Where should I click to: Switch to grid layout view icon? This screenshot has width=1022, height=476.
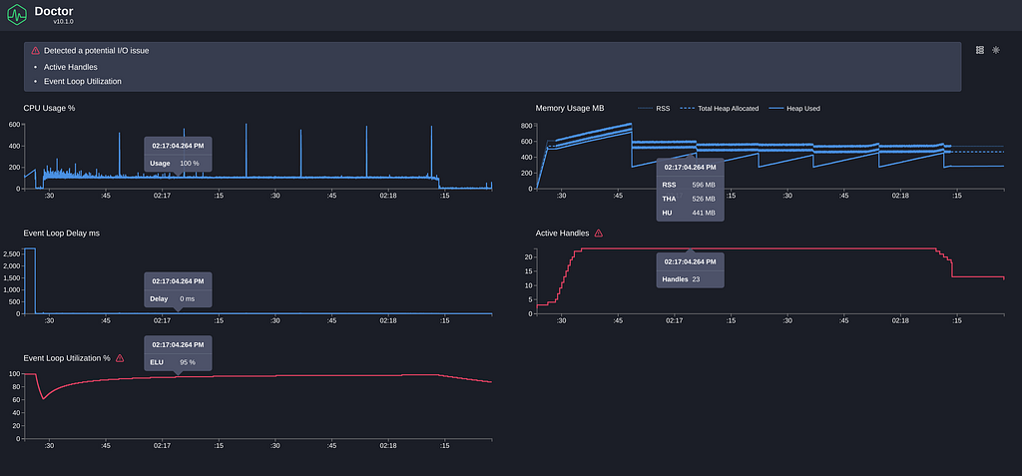[980, 50]
